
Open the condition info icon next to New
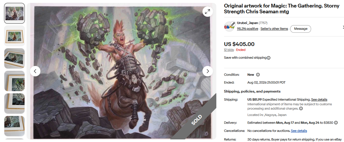tap(258, 75)
